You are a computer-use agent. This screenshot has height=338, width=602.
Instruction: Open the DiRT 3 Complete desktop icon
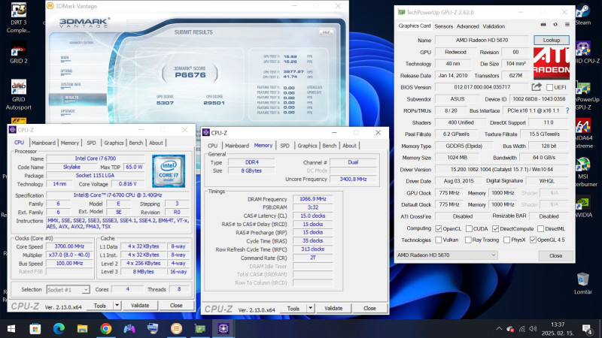[x=18, y=18]
